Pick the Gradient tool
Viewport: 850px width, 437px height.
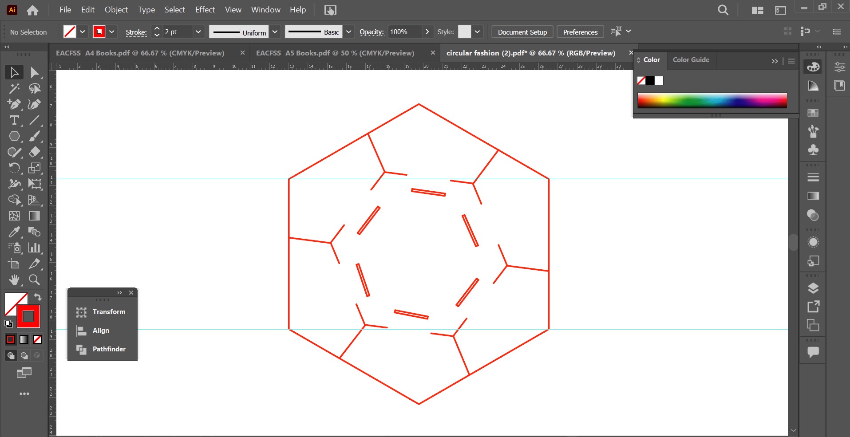(35, 216)
